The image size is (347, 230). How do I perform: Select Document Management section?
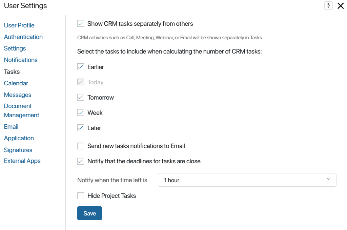21,110
